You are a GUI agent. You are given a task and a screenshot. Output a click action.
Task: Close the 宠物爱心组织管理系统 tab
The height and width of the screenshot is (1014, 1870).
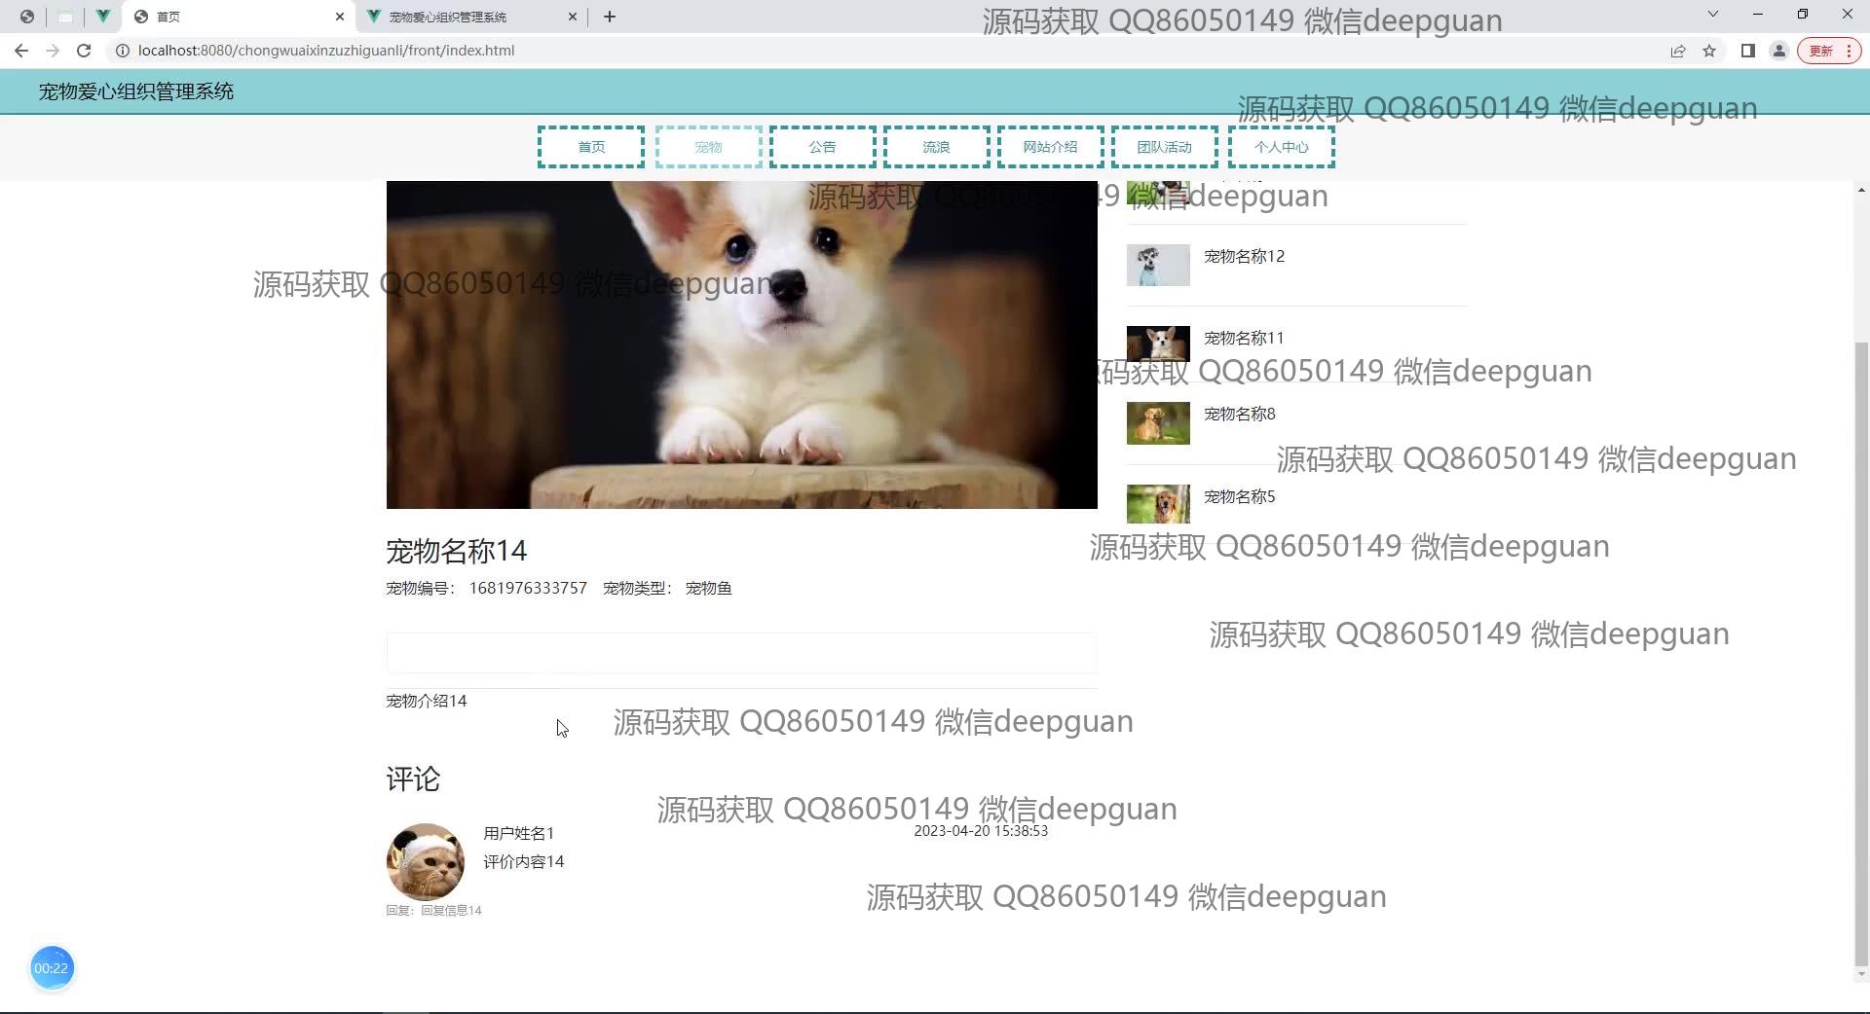pyautogui.click(x=573, y=17)
